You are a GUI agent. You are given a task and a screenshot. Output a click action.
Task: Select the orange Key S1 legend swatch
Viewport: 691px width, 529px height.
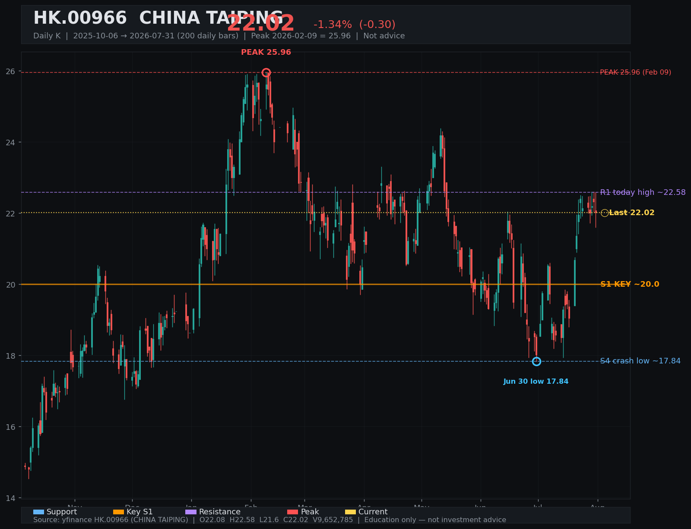point(118,512)
